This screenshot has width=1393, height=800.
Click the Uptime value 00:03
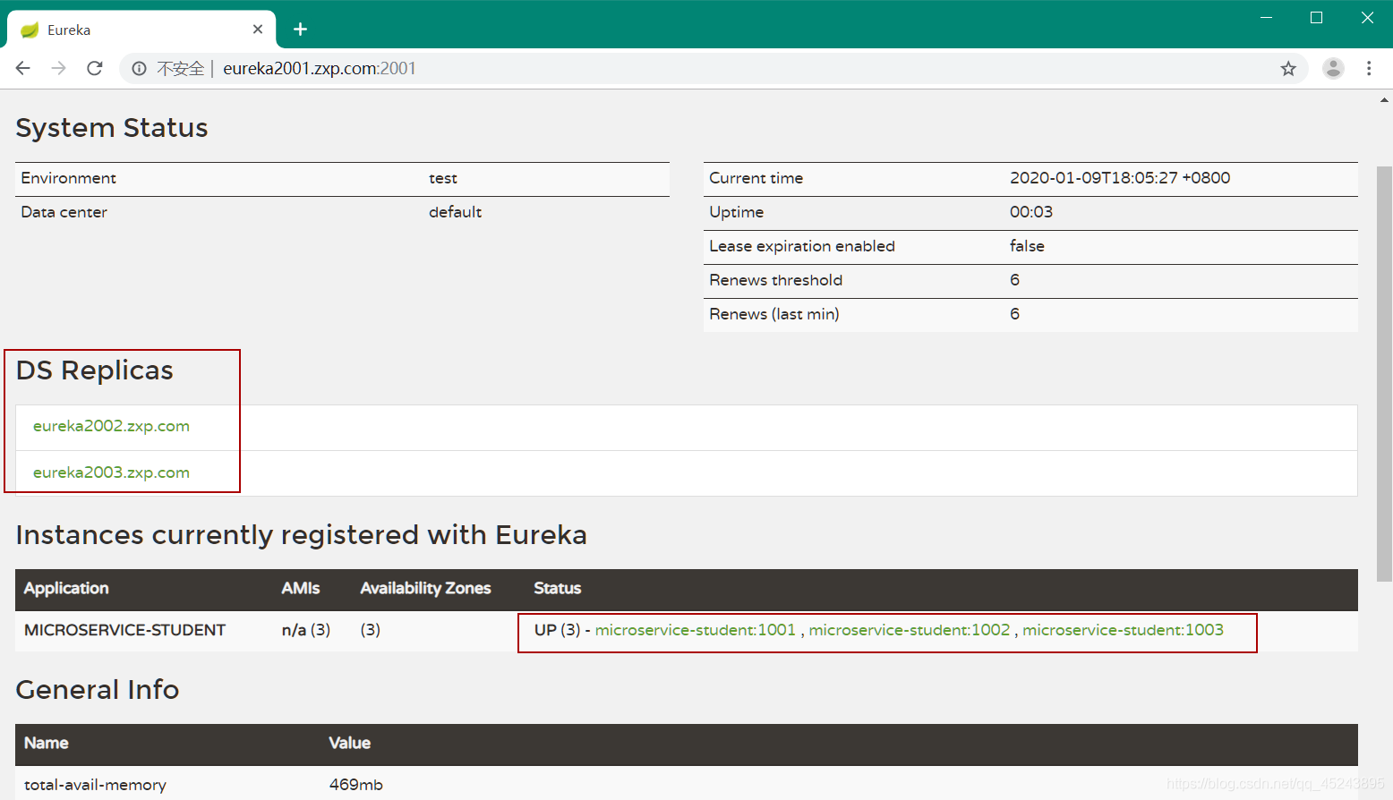[1031, 212]
